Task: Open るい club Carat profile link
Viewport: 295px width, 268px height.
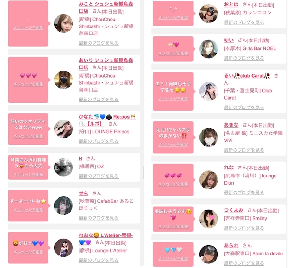Action: pyautogui.click(x=247, y=76)
